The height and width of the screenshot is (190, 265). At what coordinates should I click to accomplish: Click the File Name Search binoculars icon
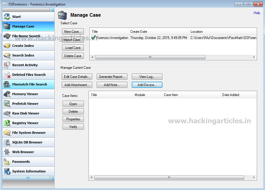(7, 36)
